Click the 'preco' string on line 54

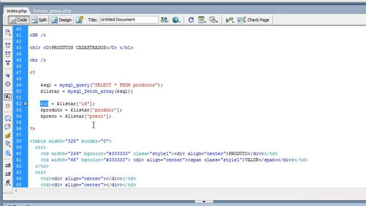(x=96, y=116)
